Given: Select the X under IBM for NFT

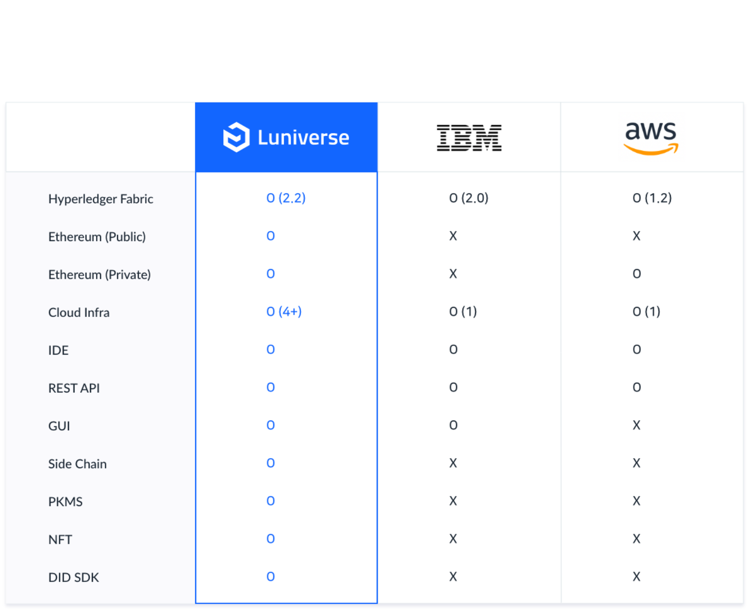Looking at the screenshot, I should click(453, 539).
